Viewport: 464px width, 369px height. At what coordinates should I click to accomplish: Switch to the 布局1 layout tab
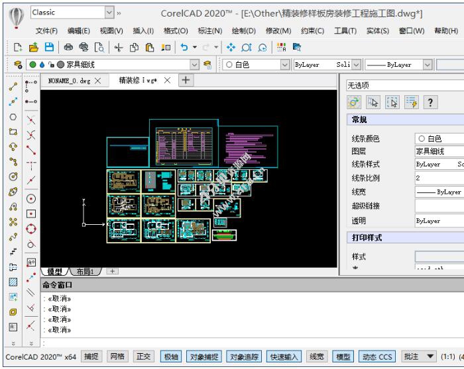(85, 271)
